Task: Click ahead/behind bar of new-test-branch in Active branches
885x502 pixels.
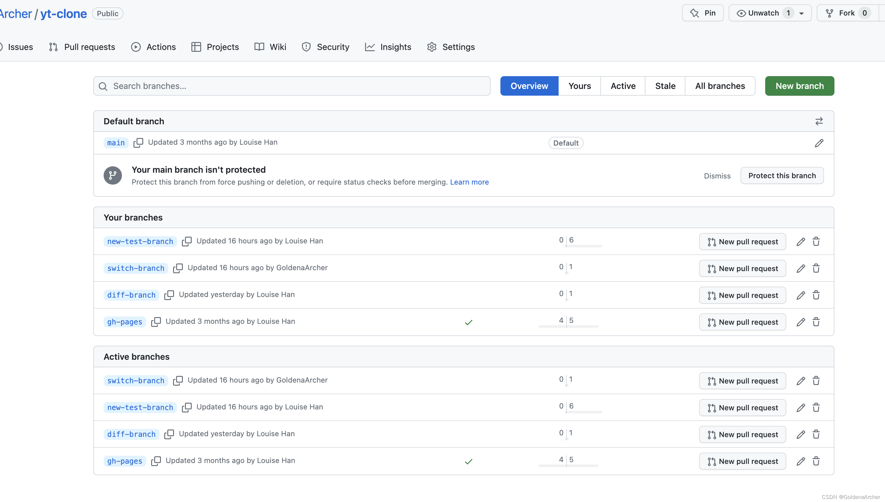Action: (580, 408)
